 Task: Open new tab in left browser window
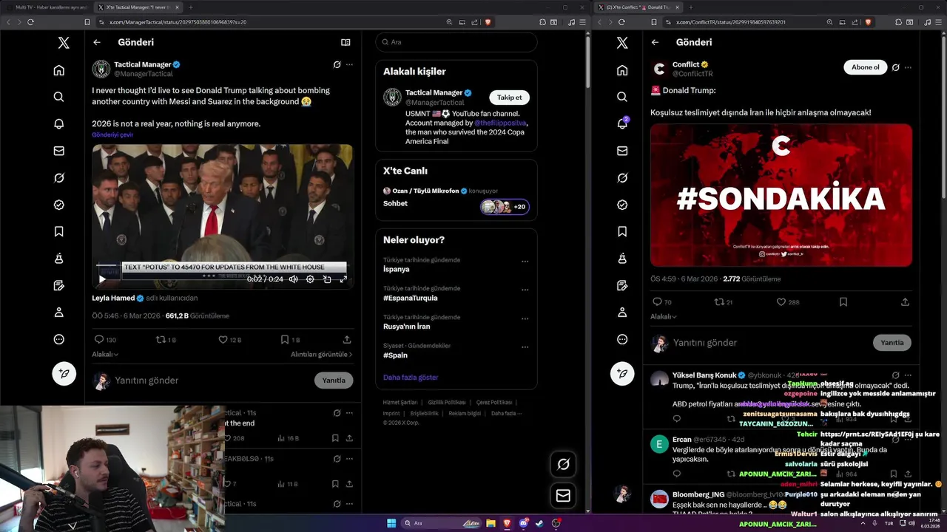pyautogui.click(x=191, y=7)
